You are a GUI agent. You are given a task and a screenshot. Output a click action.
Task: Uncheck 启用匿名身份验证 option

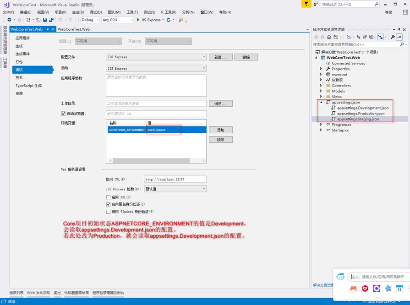tap(108, 204)
